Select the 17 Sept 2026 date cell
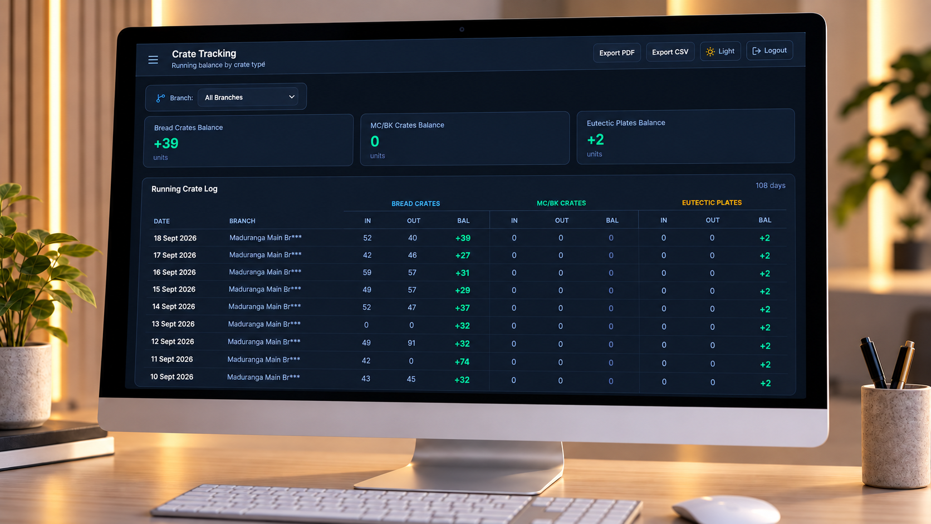931x524 pixels. click(x=174, y=255)
